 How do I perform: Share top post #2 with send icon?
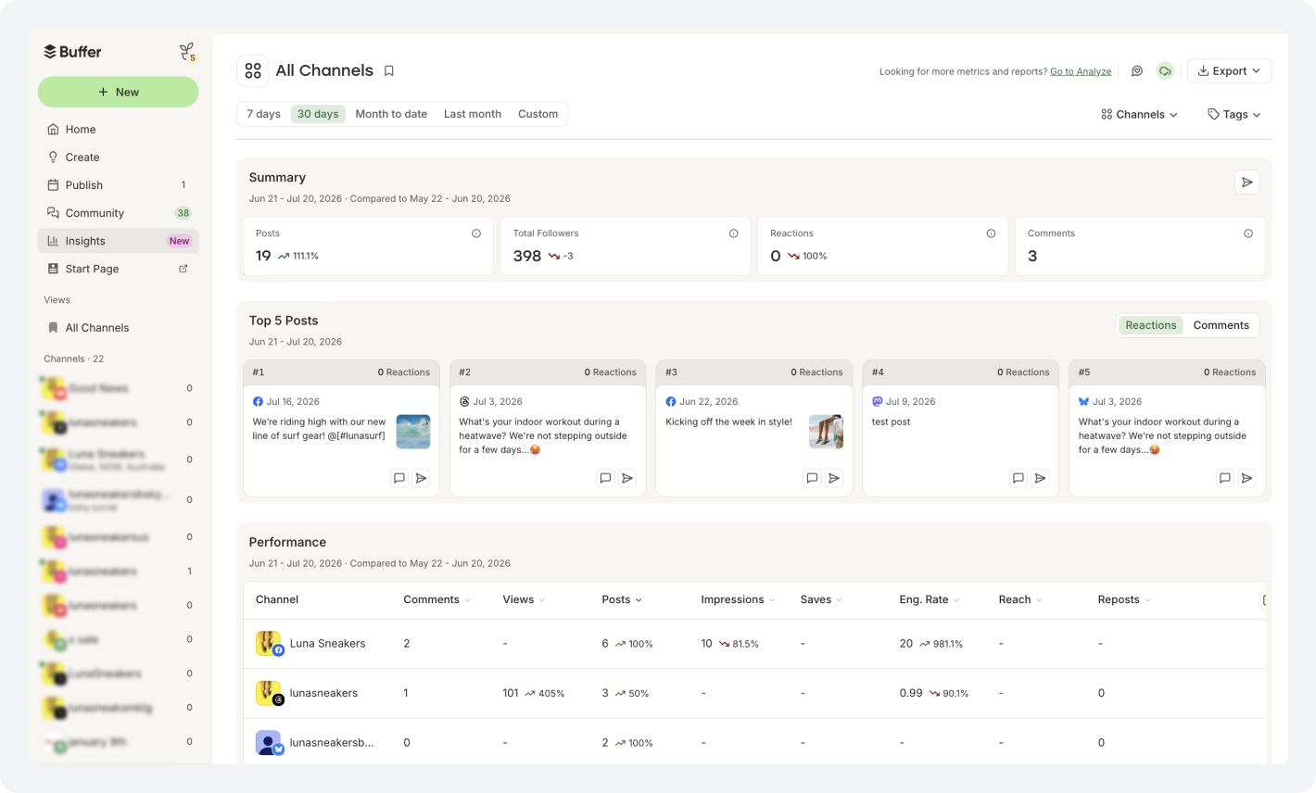[627, 478]
